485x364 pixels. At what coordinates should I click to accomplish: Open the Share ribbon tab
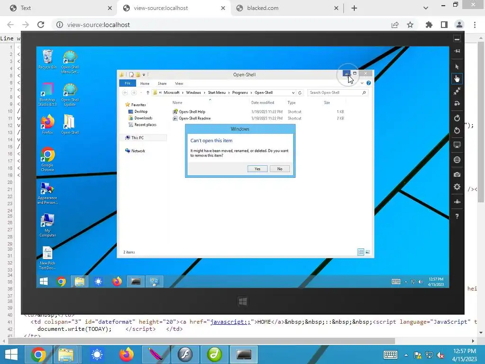[162, 83]
